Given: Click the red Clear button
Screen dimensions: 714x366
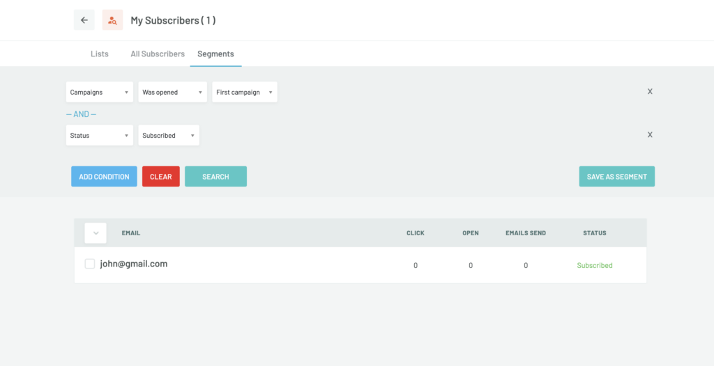Looking at the screenshot, I should 161,177.
